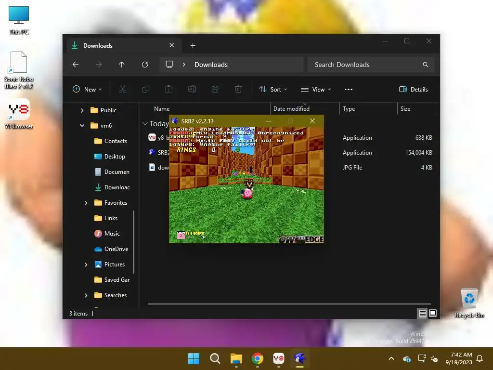Click the muted volume tray icon
Image resolution: width=493 pixels, height=370 pixels.
(435, 358)
